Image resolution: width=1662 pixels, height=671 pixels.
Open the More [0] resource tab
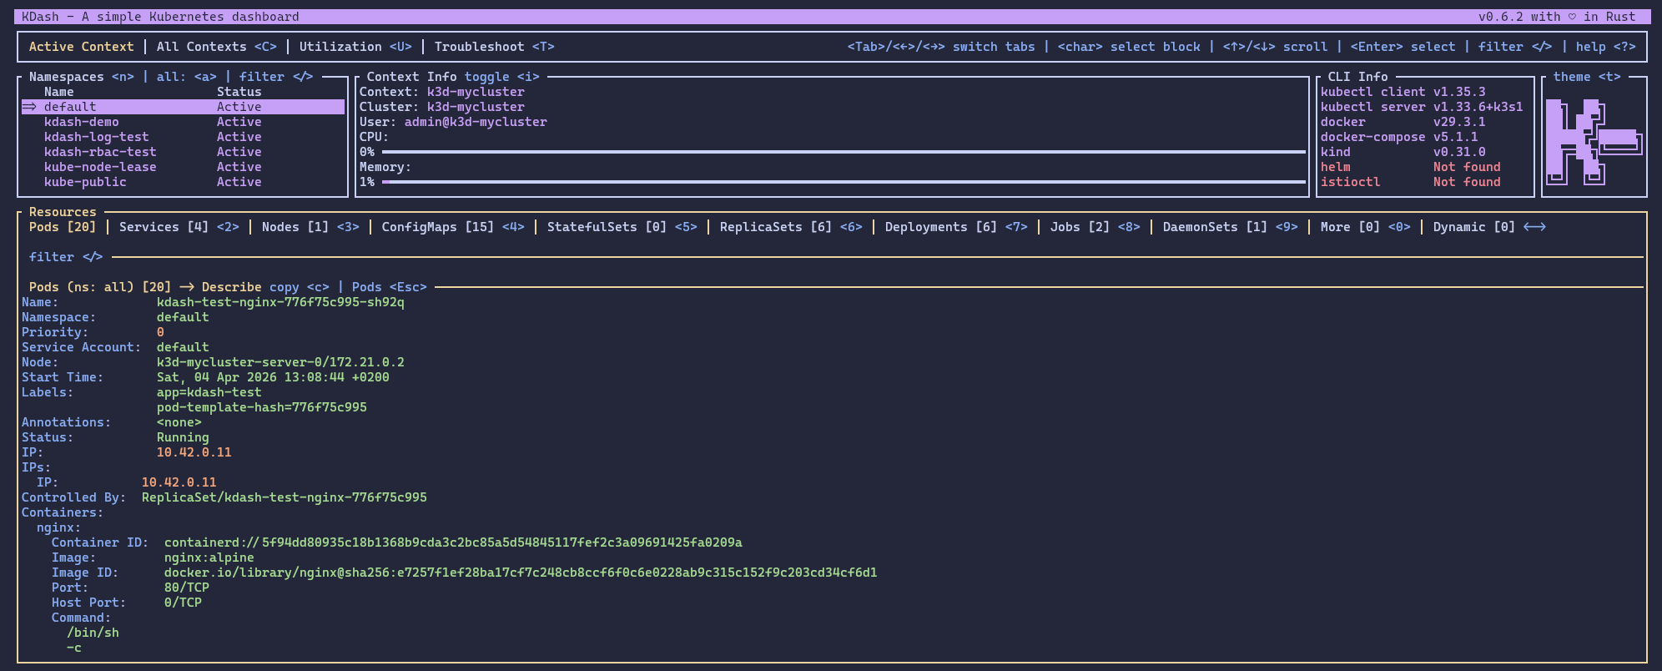coord(1364,227)
